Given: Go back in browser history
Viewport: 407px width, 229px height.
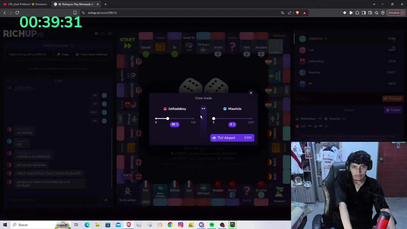Looking at the screenshot, I should 4,13.
